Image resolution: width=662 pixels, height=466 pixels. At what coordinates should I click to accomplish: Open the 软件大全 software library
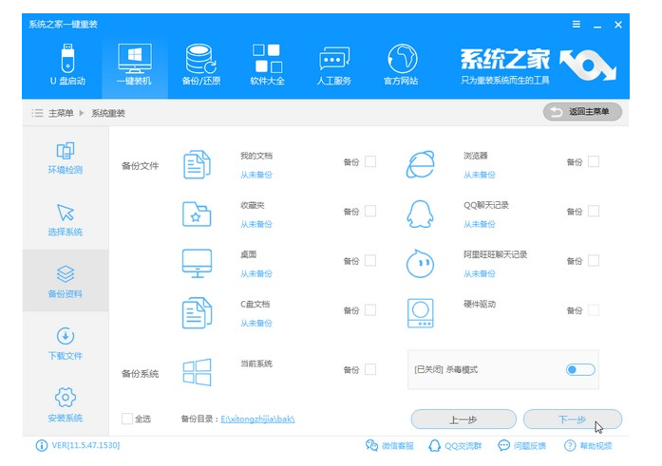pyautogui.click(x=267, y=65)
